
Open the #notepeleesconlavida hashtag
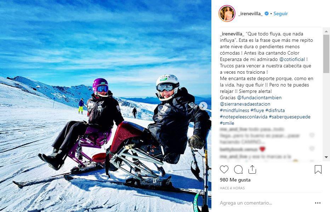[x=244, y=117]
